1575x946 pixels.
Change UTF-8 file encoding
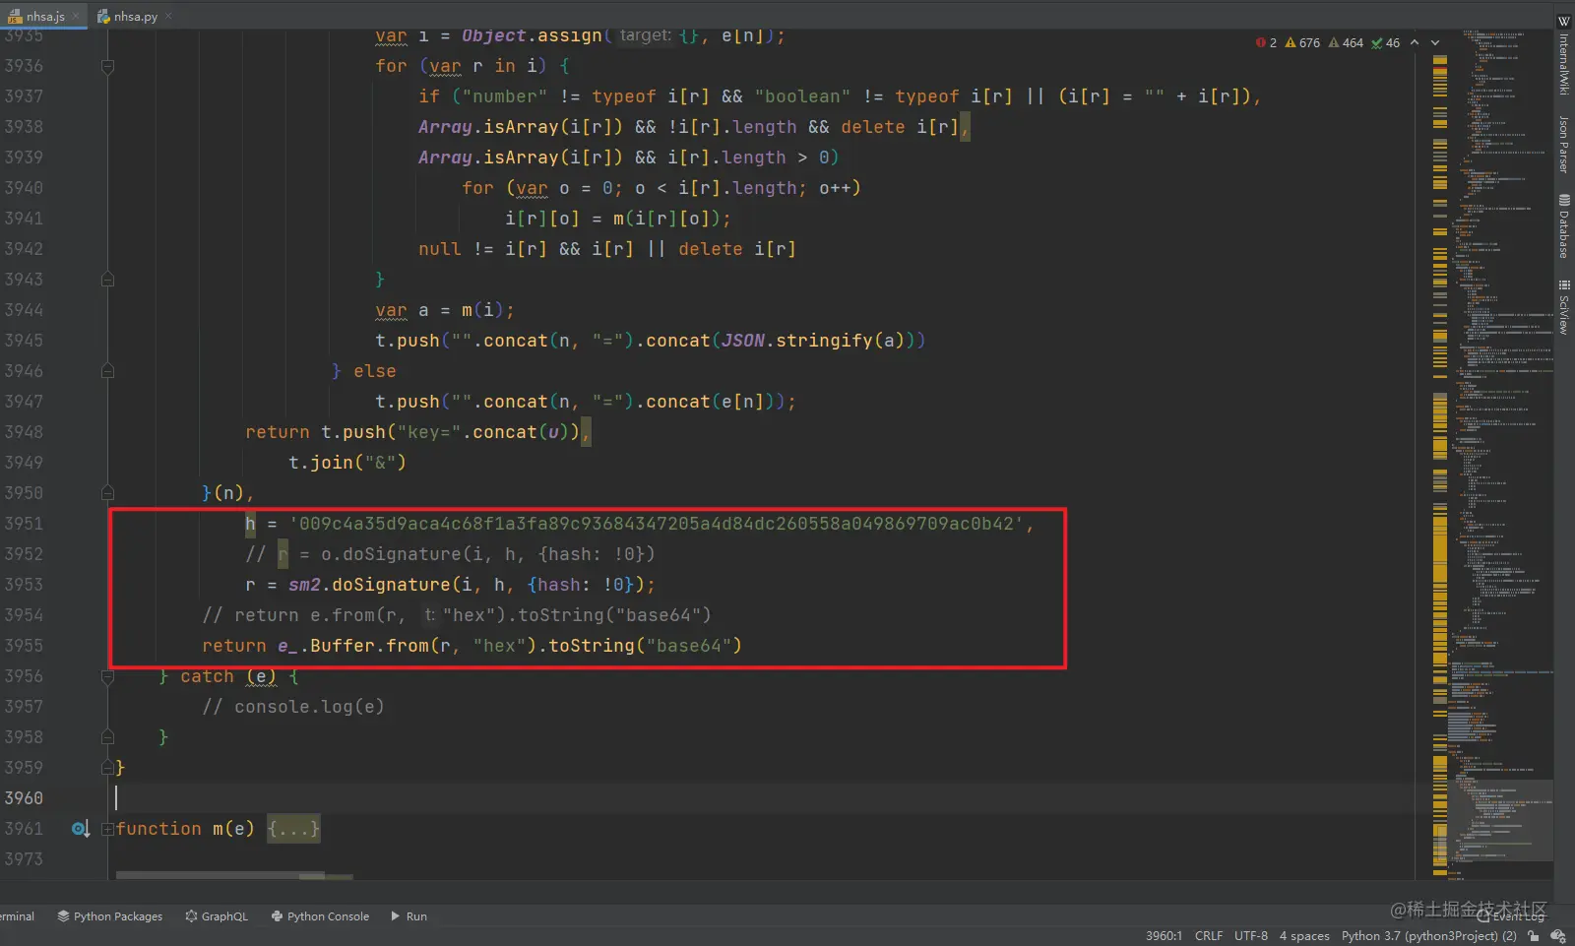pyautogui.click(x=1251, y=936)
